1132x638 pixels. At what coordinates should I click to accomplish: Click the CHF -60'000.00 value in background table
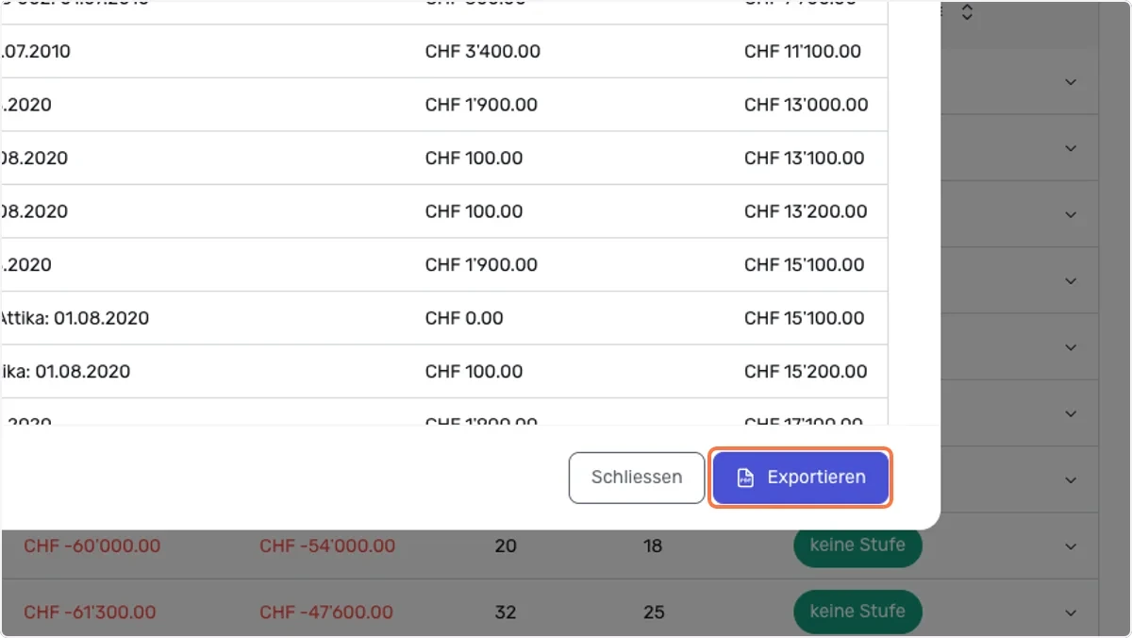point(92,546)
